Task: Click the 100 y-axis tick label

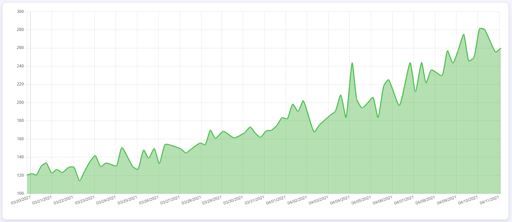Action: point(20,193)
